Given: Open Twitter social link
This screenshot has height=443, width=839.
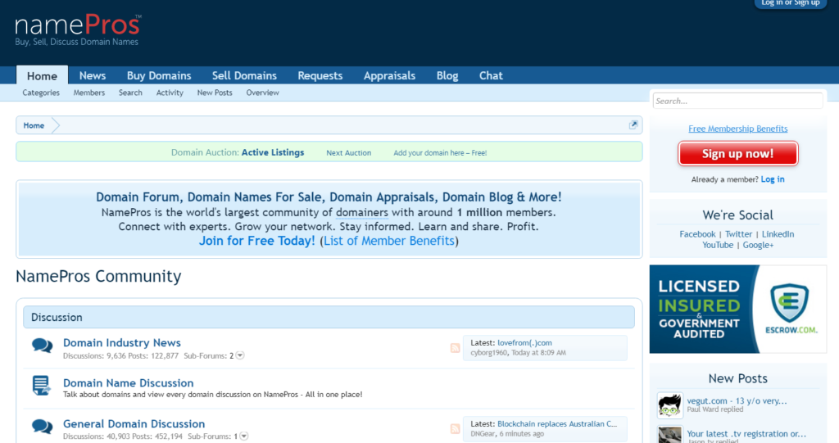Looking at the screenshot, I should point(738,234).
